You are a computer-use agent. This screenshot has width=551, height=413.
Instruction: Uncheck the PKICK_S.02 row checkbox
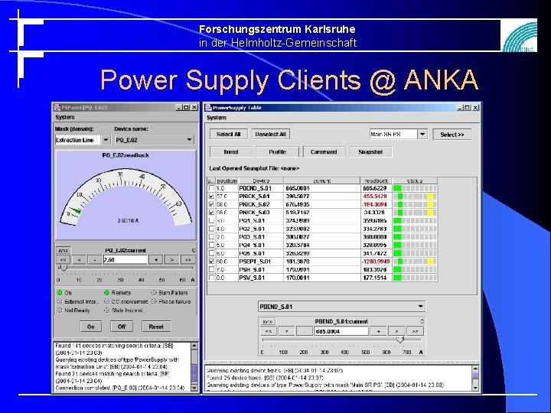[x=211, y=204]
